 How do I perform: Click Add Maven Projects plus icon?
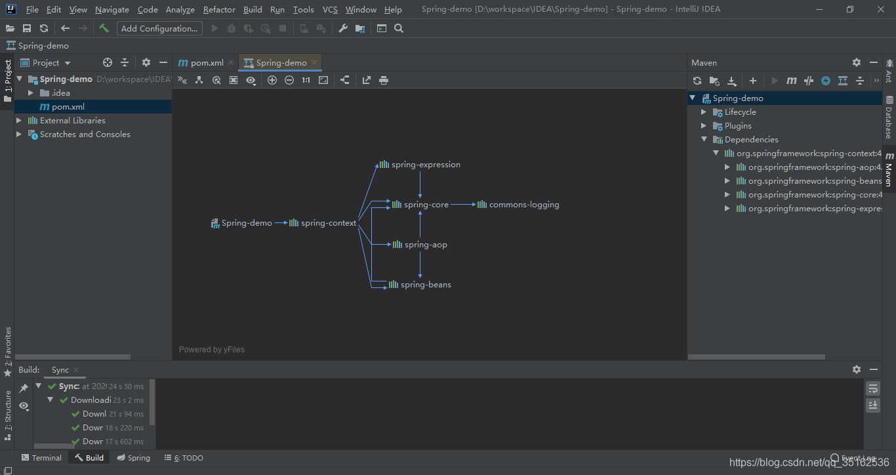(x=753, y=81)
